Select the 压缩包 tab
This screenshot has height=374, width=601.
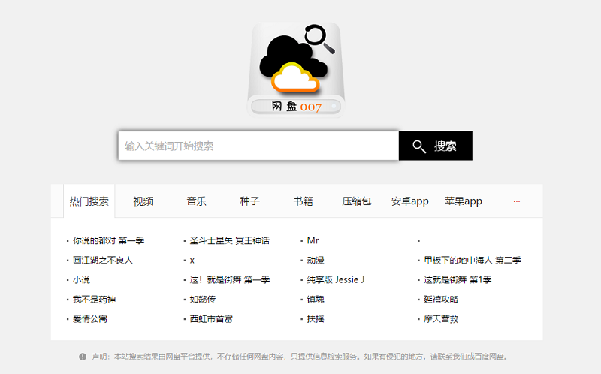pyautogui.click(x=356, y=201)
